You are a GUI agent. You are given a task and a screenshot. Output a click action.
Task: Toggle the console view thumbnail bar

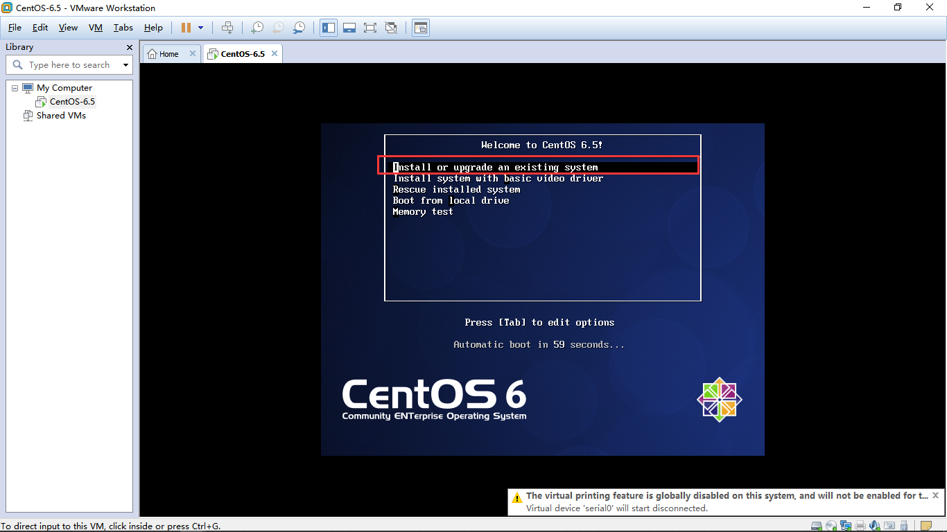[349, 28]
